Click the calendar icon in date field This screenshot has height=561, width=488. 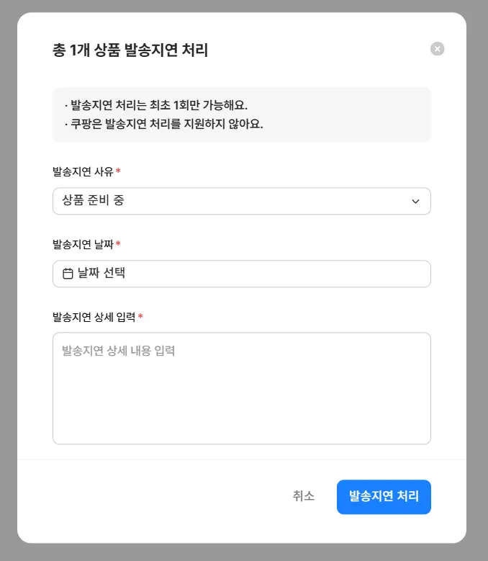[x=68, y=274]
